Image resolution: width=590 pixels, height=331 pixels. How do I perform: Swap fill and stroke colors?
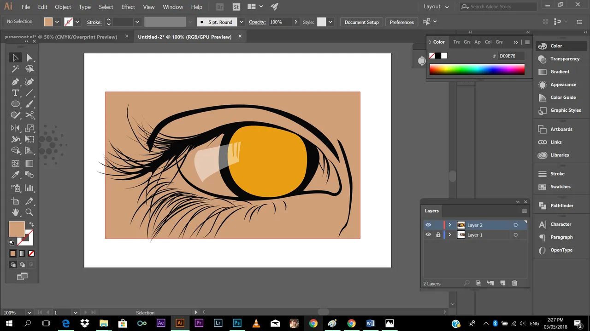pyautogui.click(x=31, y=224)
